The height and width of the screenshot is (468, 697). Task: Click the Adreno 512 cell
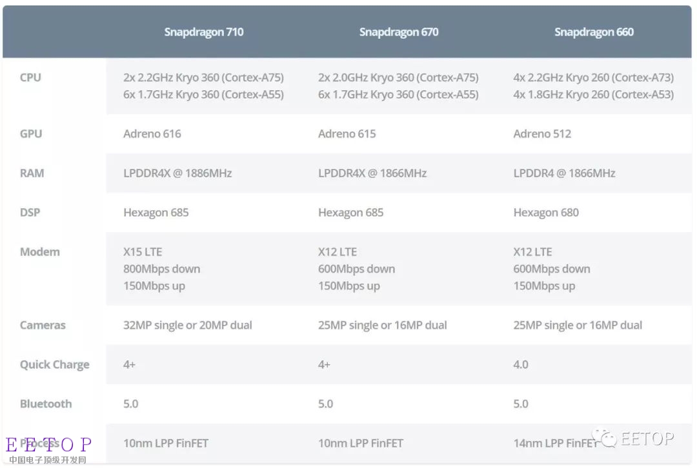(542, 133)
